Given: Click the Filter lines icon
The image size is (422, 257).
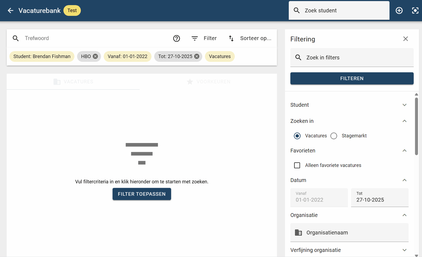Looking at the screenshot, I should 195,38.
